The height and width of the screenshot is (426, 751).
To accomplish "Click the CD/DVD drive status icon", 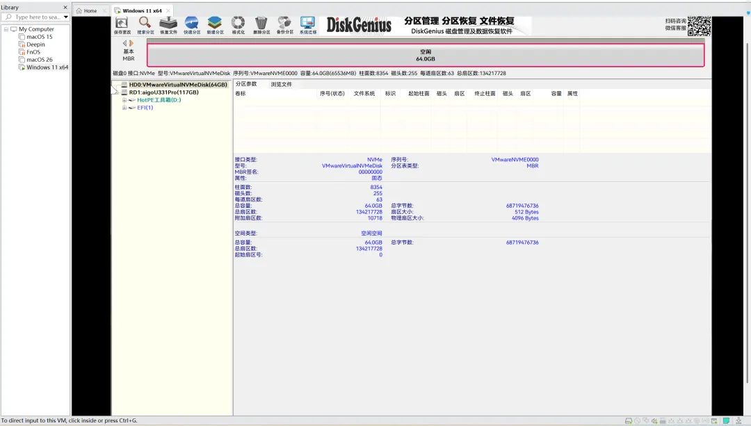I will (637, 420).
